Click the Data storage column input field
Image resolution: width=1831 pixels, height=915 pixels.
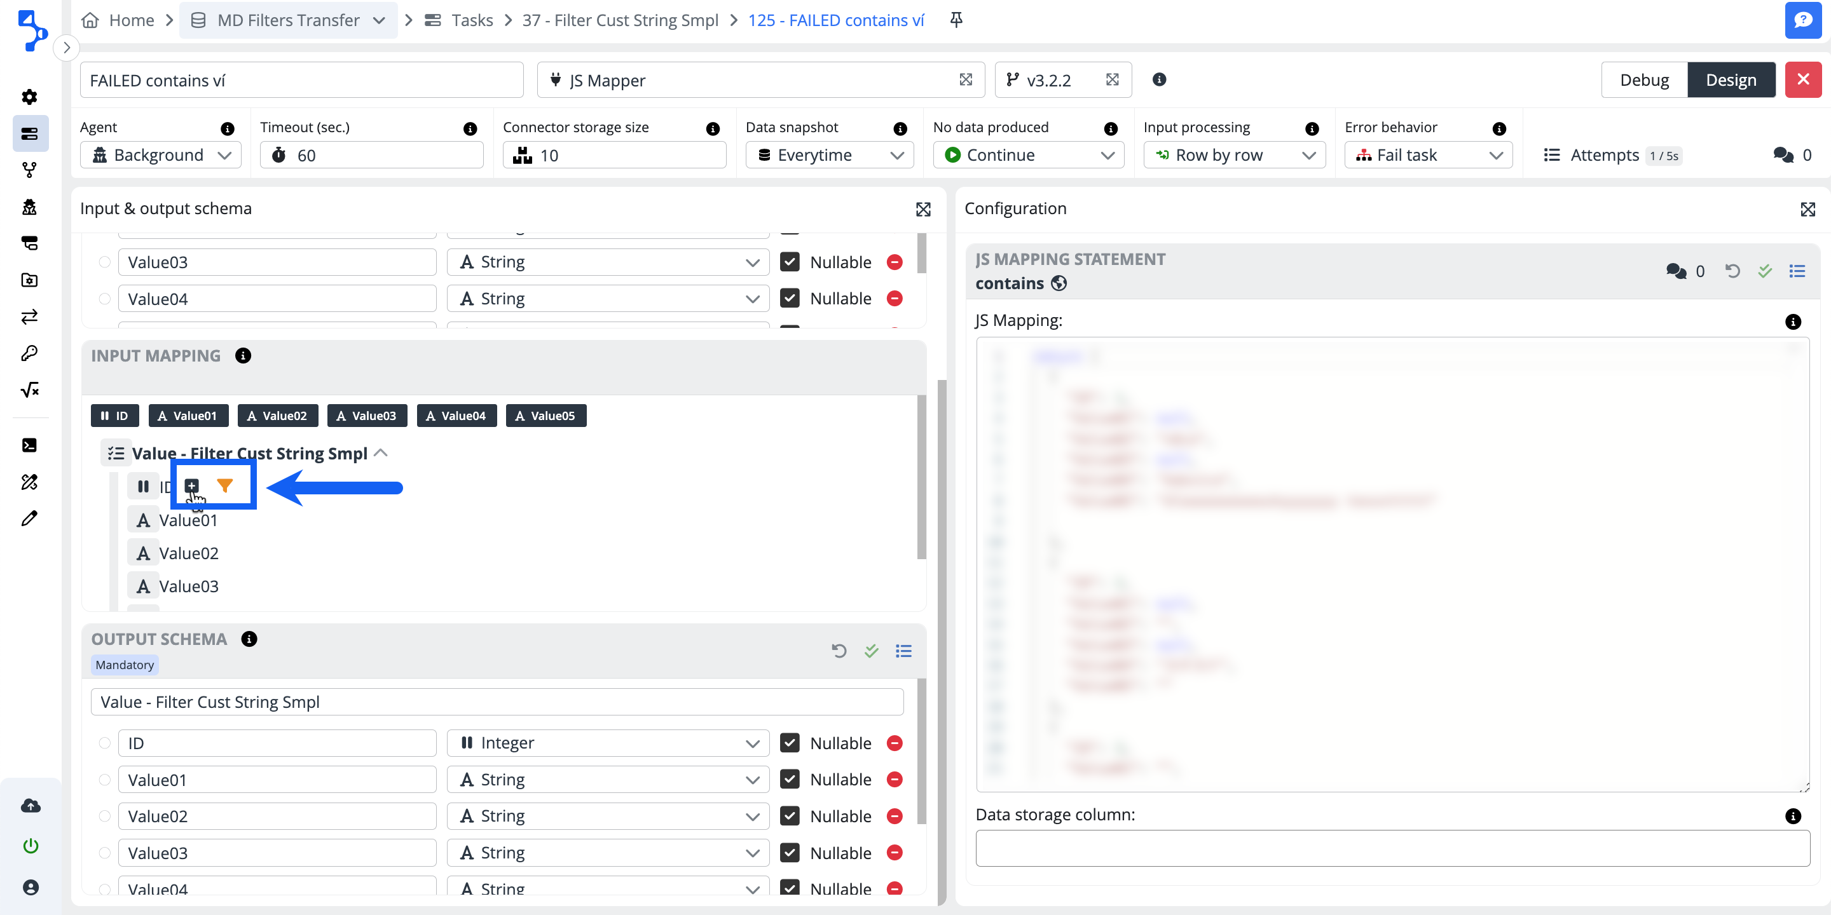(1392, 848)
